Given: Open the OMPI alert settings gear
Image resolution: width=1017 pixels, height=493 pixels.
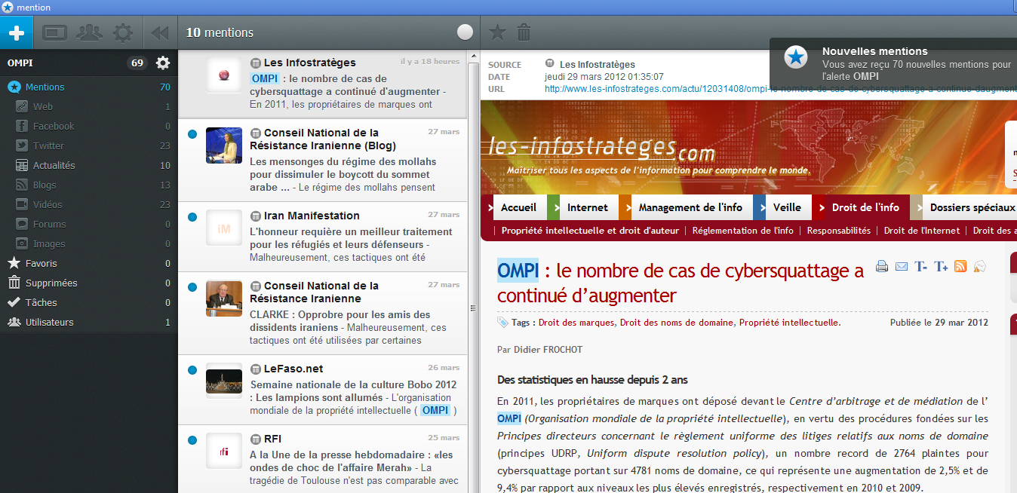Looking at the screenshot, I should [x=163, y=63].
